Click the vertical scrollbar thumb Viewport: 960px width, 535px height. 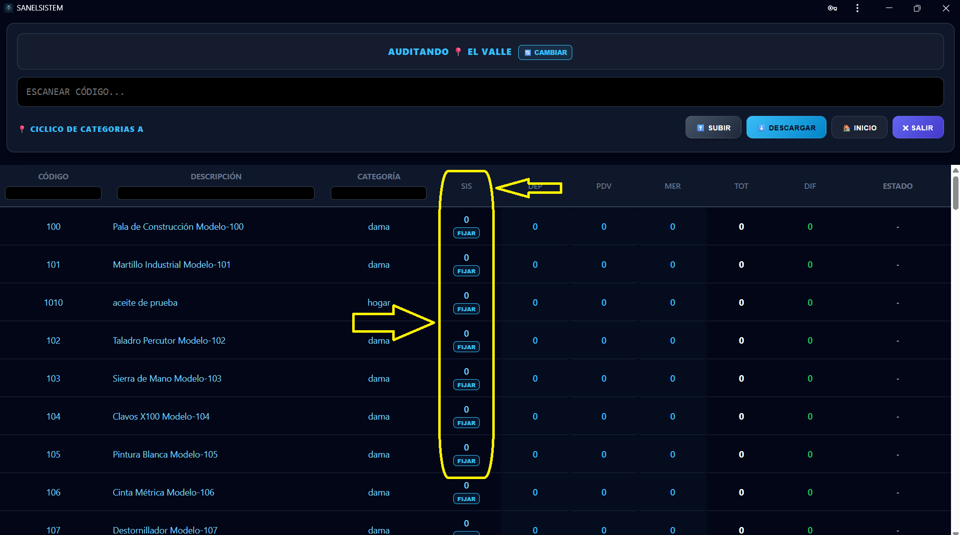[955, 193]
